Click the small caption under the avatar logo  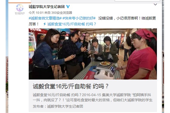pyautogui.click(x=20, y=13)
